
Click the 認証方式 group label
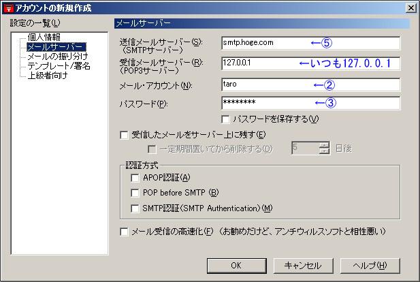point(142,166)
